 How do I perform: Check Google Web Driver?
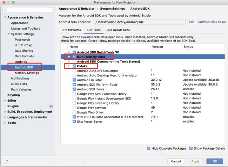click(x=74, y=112)
